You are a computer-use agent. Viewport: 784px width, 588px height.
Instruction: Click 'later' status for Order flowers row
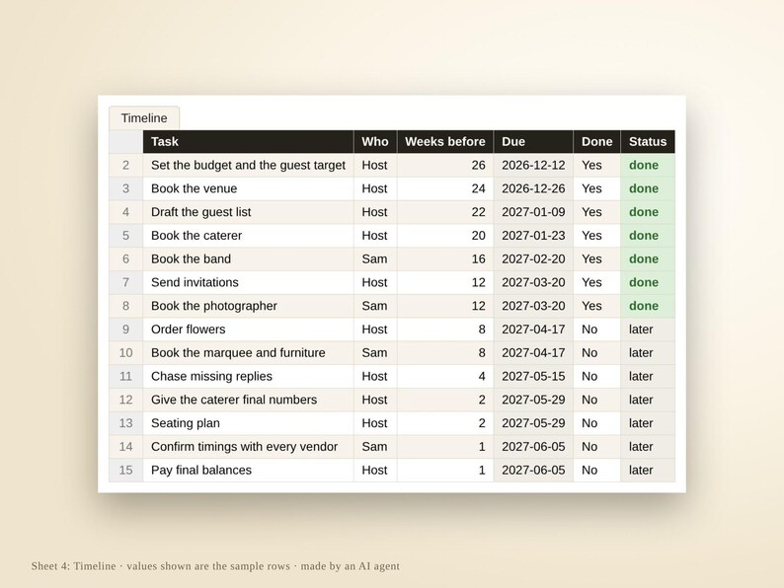648,330
